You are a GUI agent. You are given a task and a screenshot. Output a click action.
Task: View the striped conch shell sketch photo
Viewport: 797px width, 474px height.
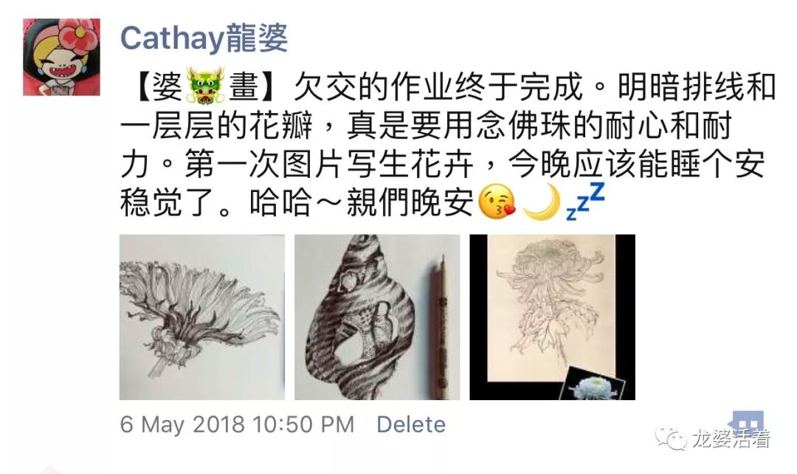[377, 317]
